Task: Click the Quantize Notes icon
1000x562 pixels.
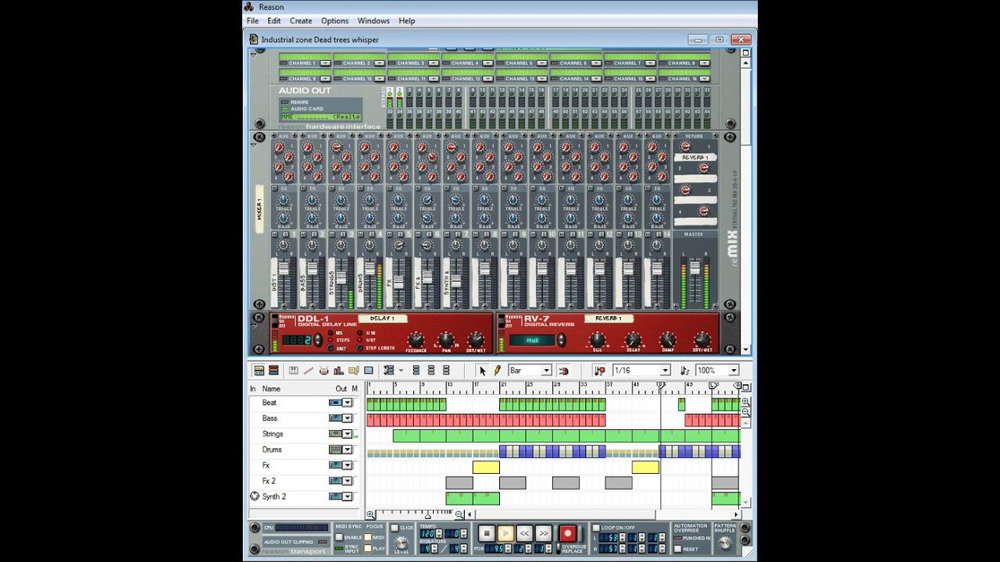Action: pyautogui.click(x=684, y=370)
